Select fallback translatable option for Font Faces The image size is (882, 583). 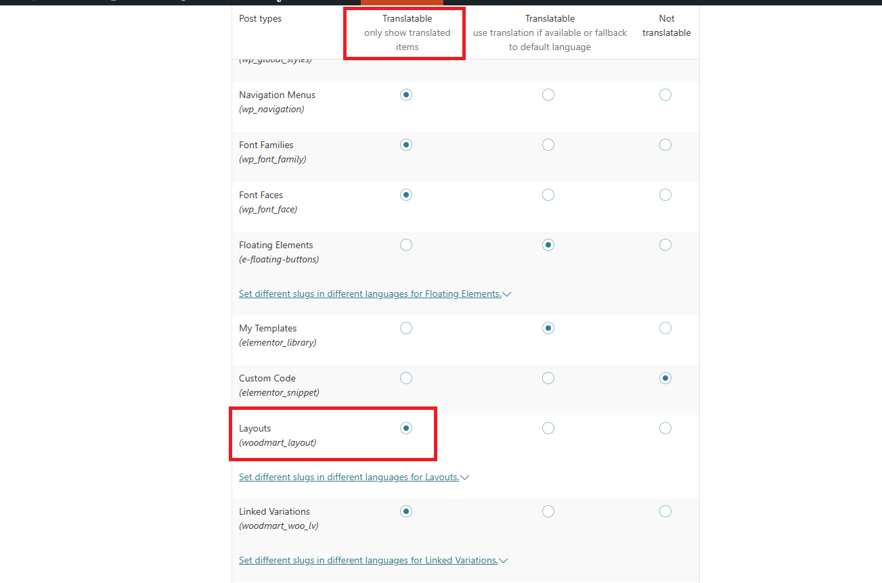tap(548, 195)
